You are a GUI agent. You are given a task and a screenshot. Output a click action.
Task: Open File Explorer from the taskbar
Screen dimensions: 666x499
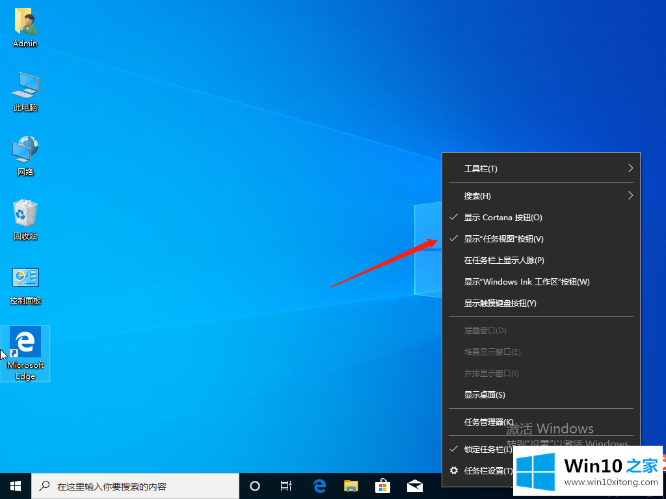click(x=351, y=486)
